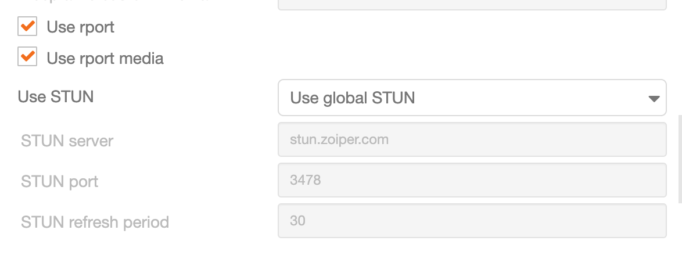682x273 pixels.
Task: Click the Use global STUN text in the combo box
Action: click(x=352, y=98)
